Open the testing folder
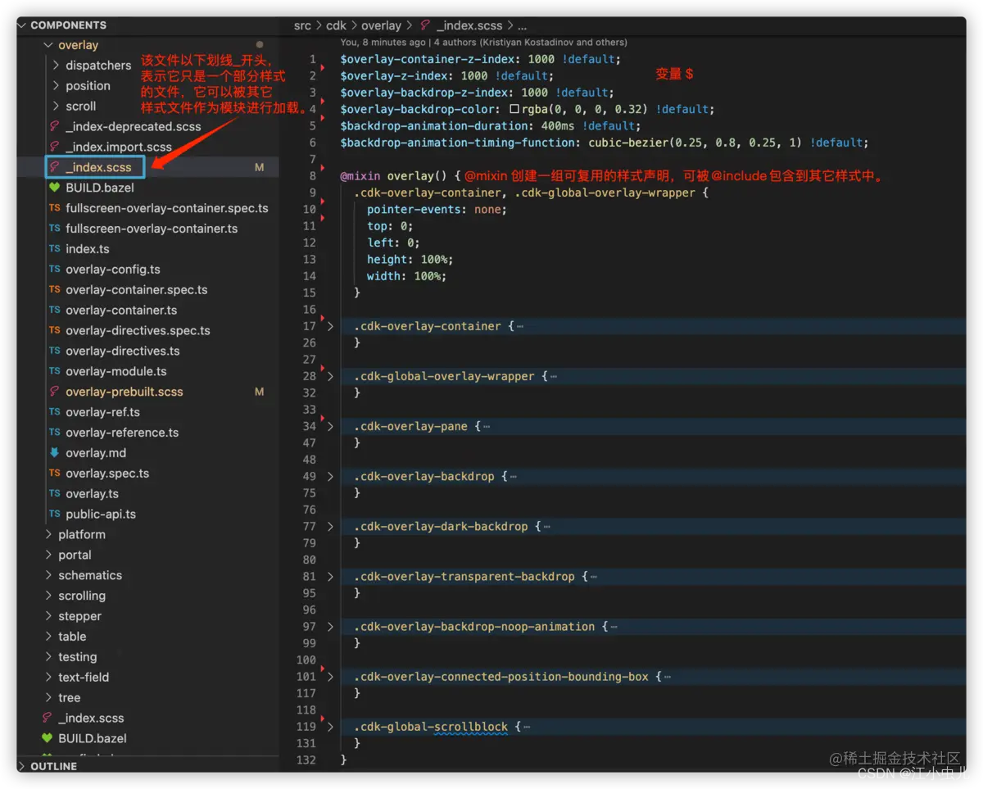The width and height of the screenshot is (983, 789). click(x=77, y=657)
